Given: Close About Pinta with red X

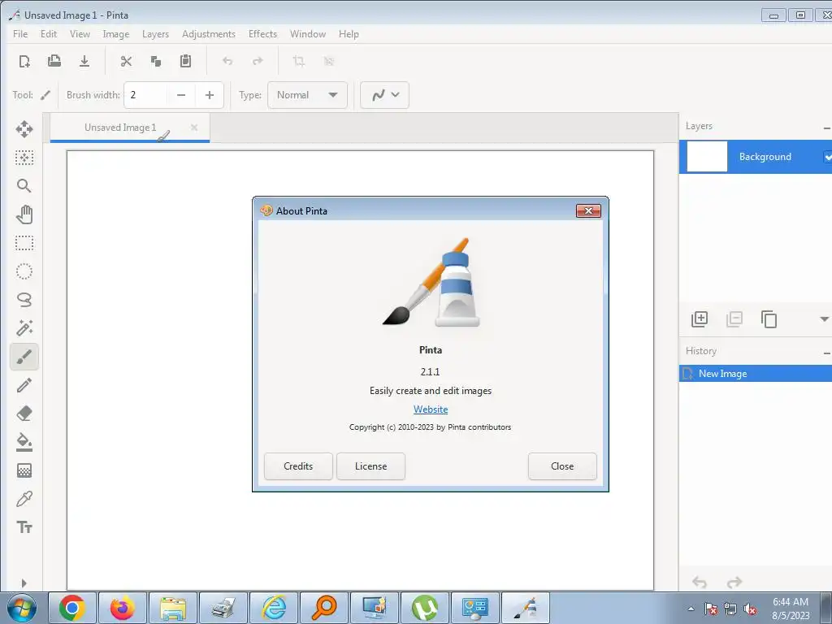Looking at the screenshot, I should tap(588, 210).
